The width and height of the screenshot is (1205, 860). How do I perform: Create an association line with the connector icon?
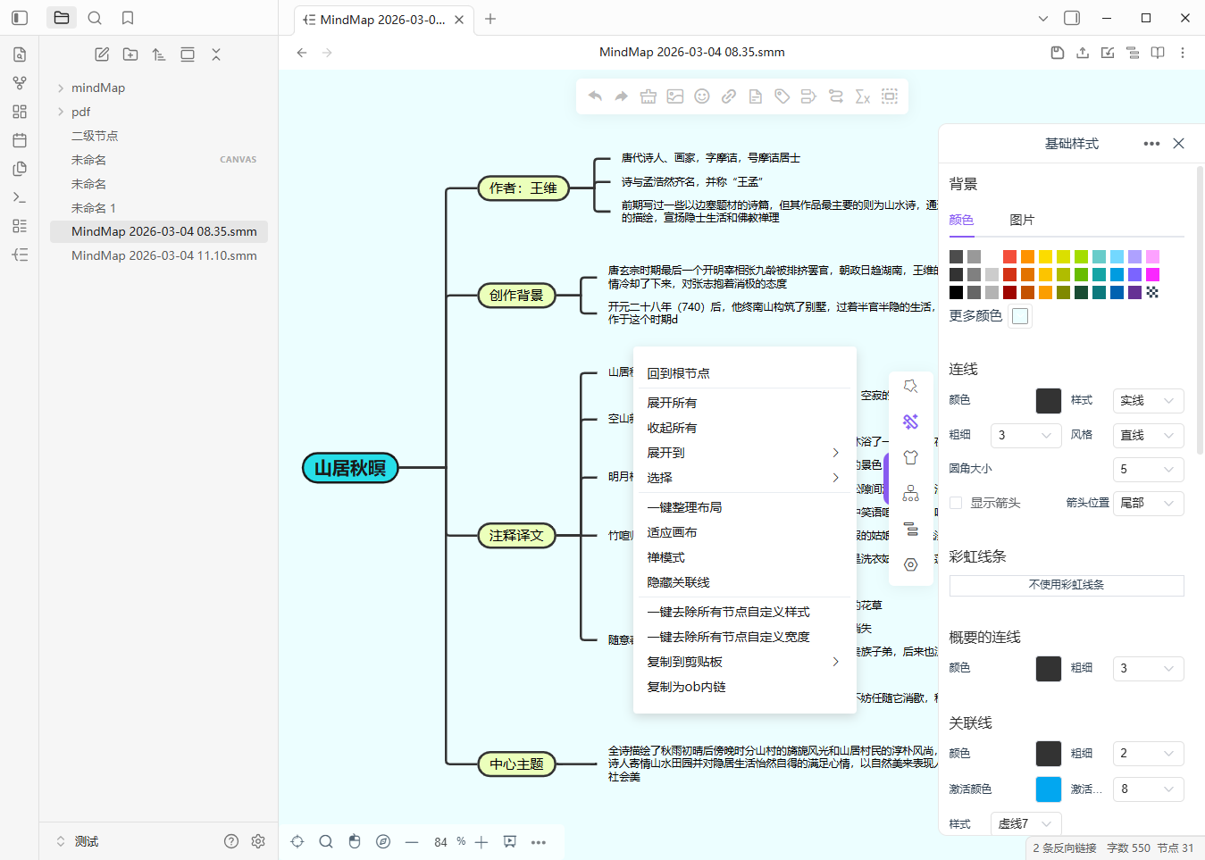pos(836,96)
